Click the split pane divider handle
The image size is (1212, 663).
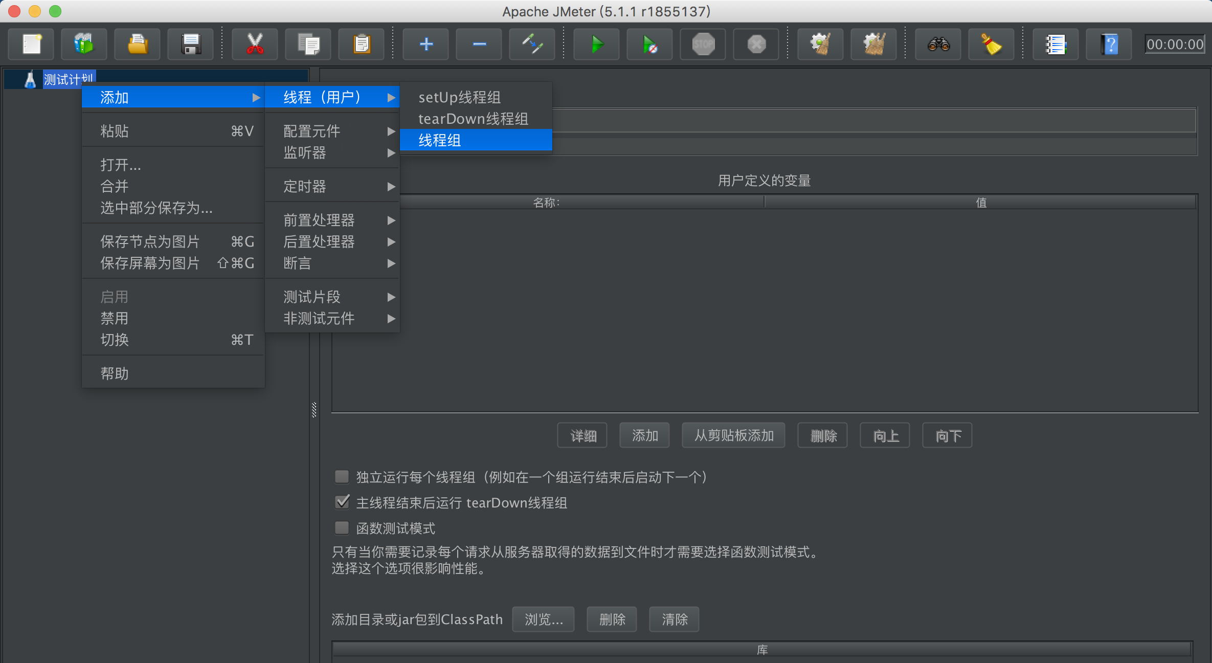click(x=314, y=410)
